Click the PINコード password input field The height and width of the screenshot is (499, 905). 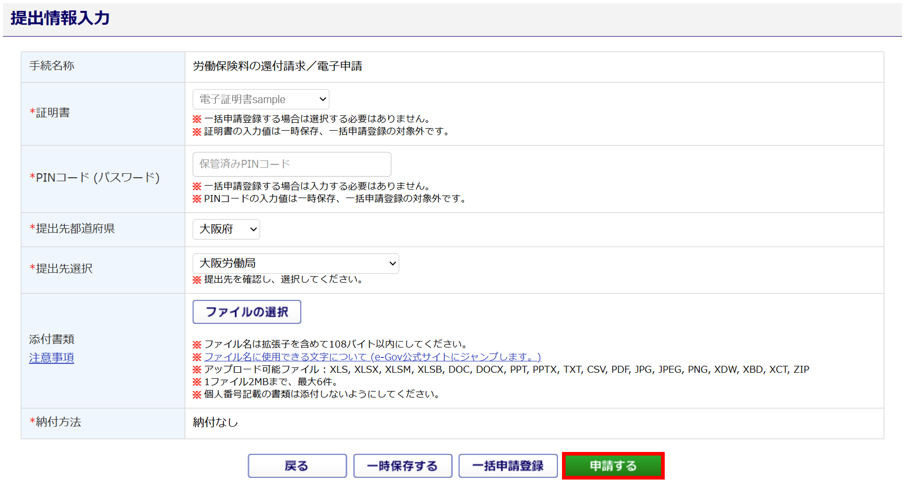coord(291,164)
